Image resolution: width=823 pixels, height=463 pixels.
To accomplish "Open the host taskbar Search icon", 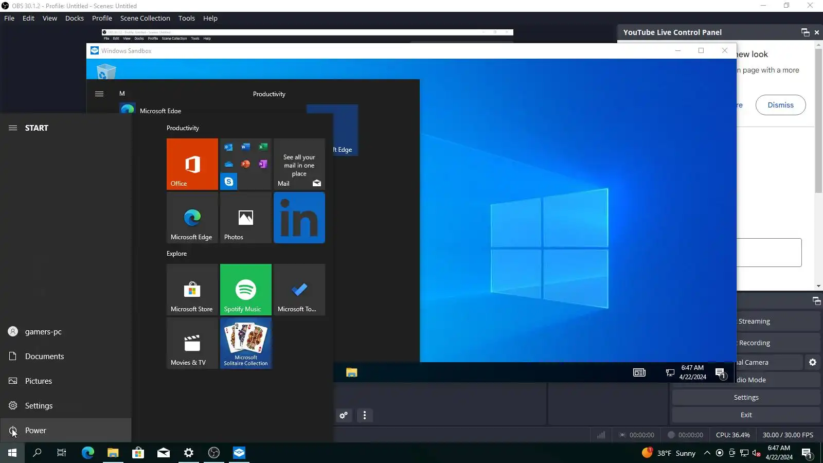I will (x=37, y=453).
